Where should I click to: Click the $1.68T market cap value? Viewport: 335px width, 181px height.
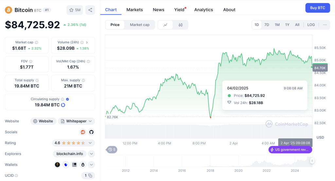(x=19, y=48)
